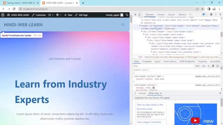Screen dimensions: 223x125
Task: Reload the page with refresh icon
Action: pyautogui.click(x=14, y=9)
